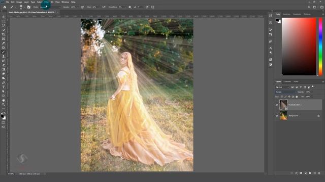Select the Hue/Saturation 1 layer thumbnail
Screen dimensions: 325x182
pyautogui.click(x=283, y=105)
